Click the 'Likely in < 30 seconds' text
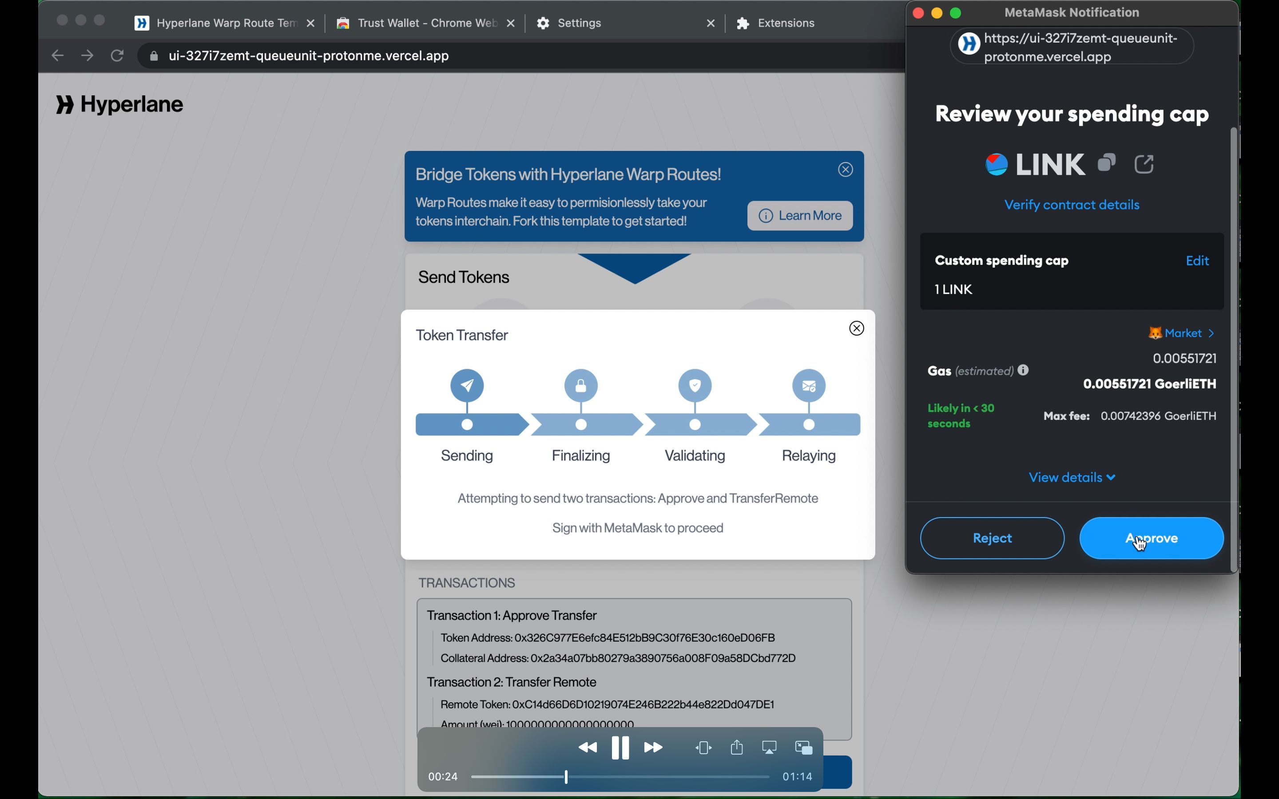Image resolution: width=1279 pixels, height=799 pixels. pyautogui.click(x=961, y=416)
